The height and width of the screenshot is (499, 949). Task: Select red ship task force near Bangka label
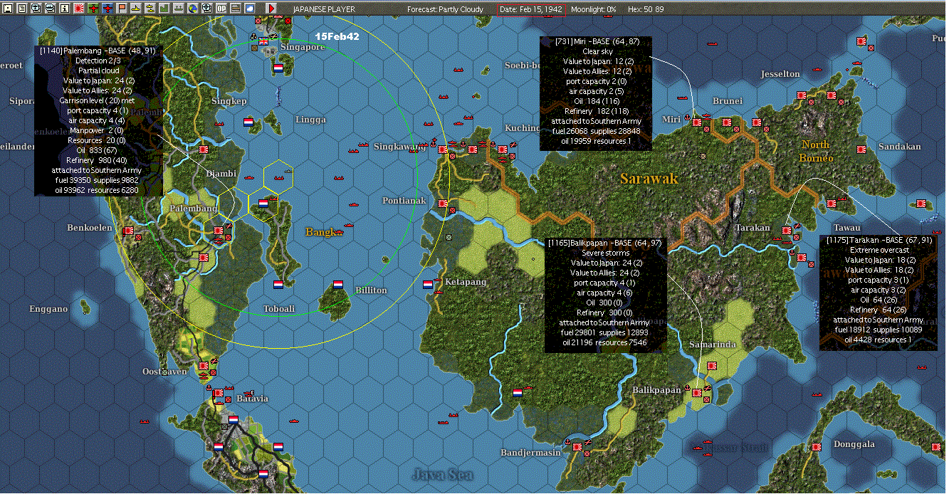(x=338, y=232)
